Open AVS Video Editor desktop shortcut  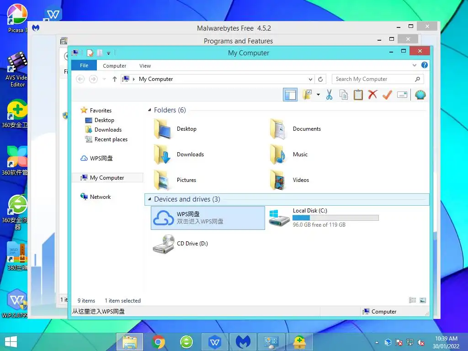17,69
